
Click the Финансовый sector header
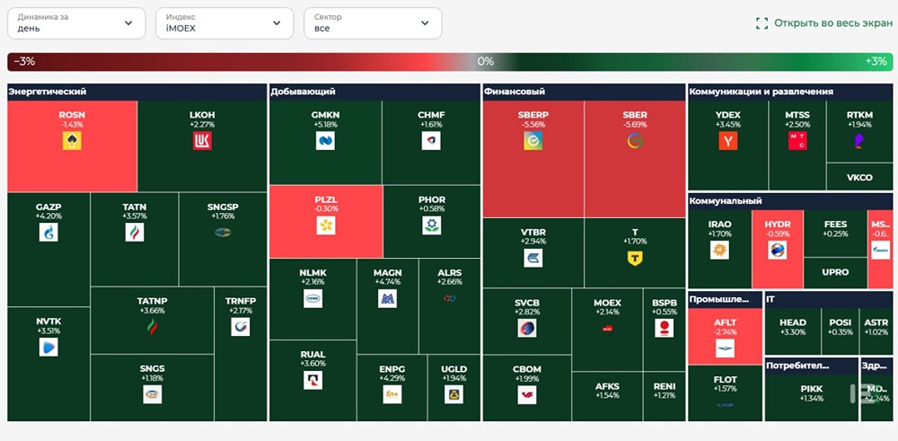pyautogui.click(x=585, y=92)
